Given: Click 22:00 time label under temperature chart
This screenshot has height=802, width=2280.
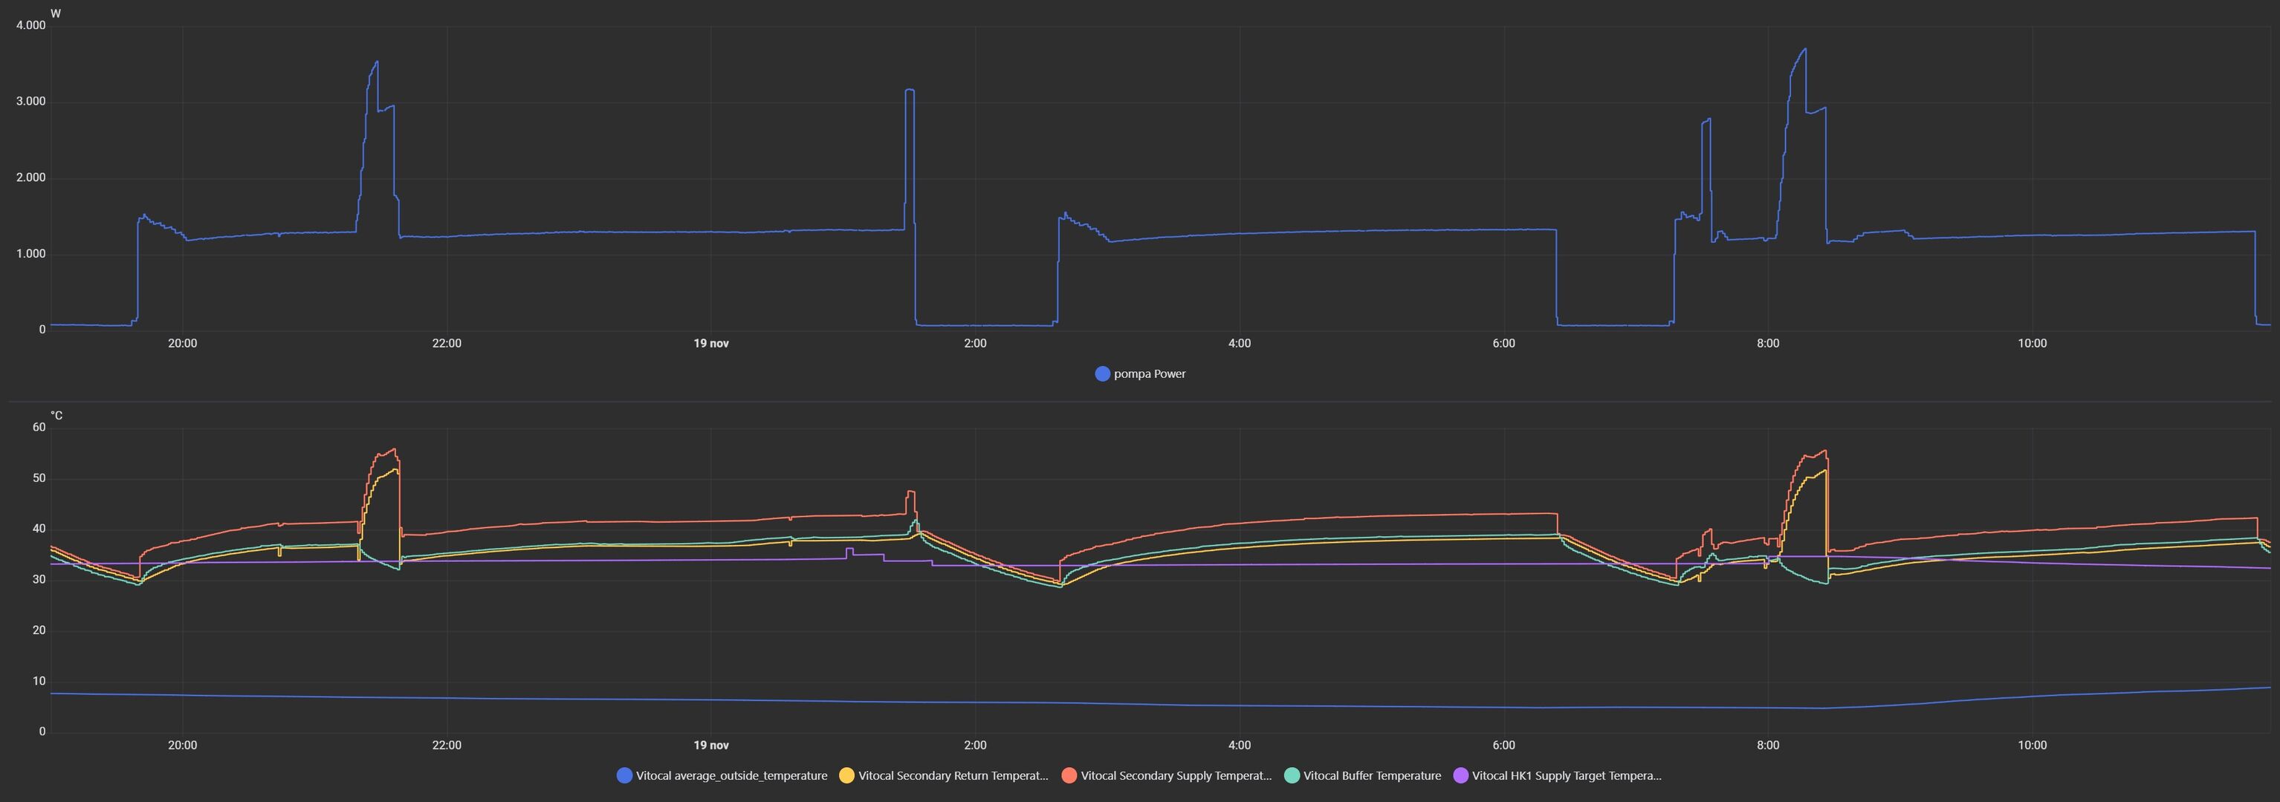Looking at the screenshot, I should point(446,746).
